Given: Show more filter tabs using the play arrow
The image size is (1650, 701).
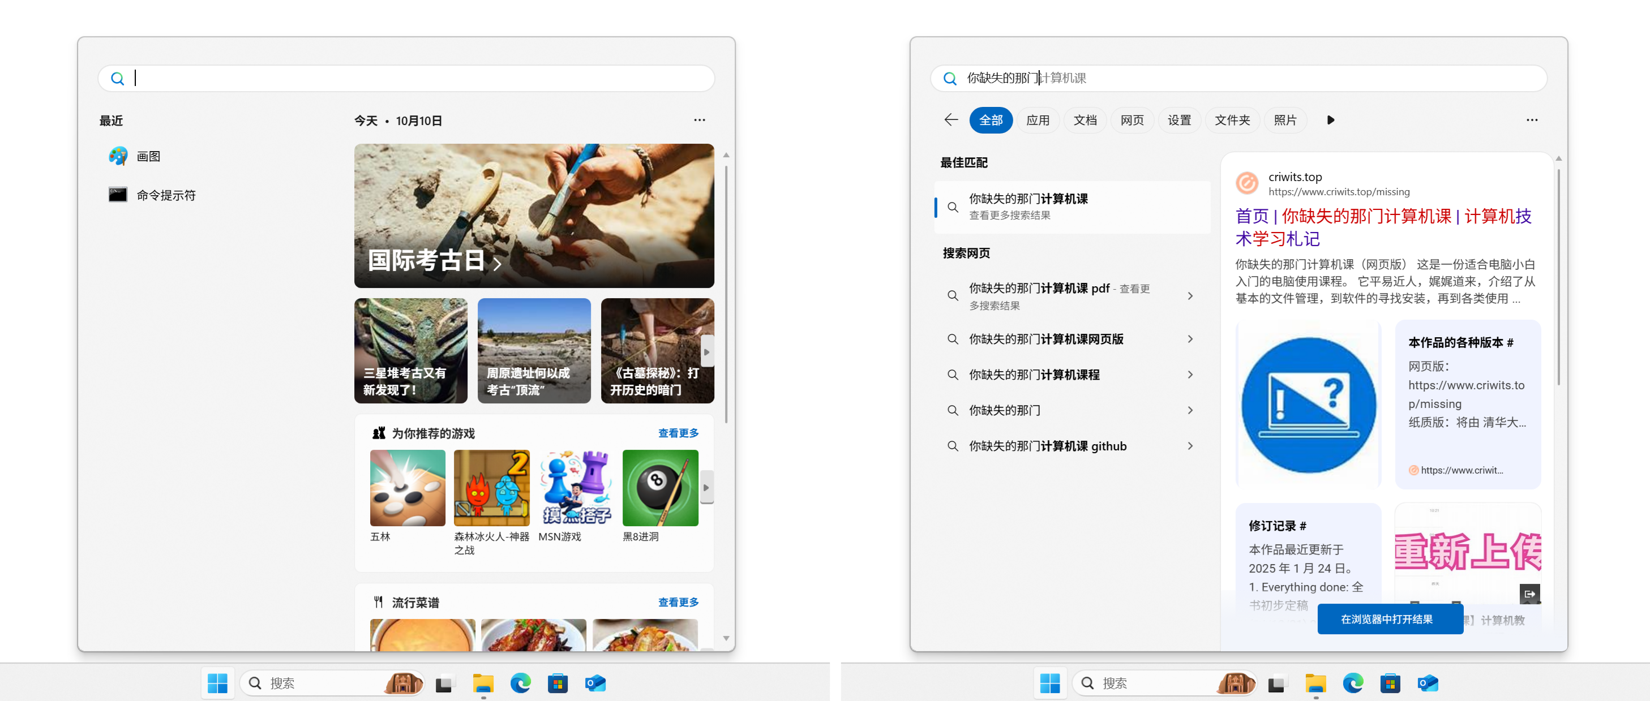Looking at the screenshot, I should pos(1330,121).
